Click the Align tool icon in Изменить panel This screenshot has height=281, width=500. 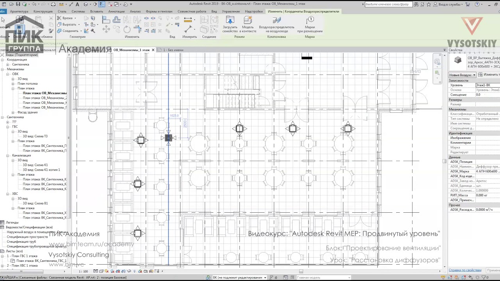(106, 20)
